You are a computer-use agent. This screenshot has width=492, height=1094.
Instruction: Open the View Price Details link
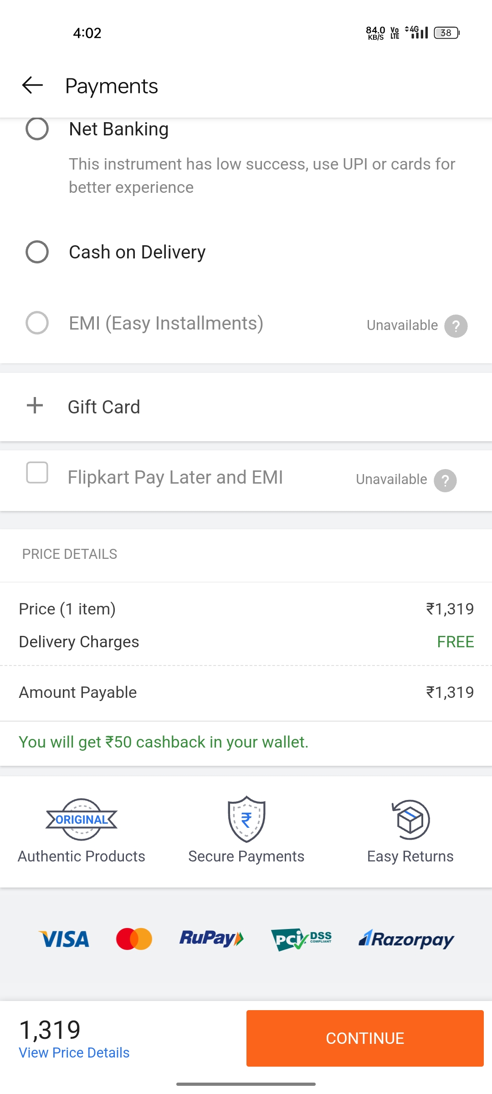pos(74,1053)
